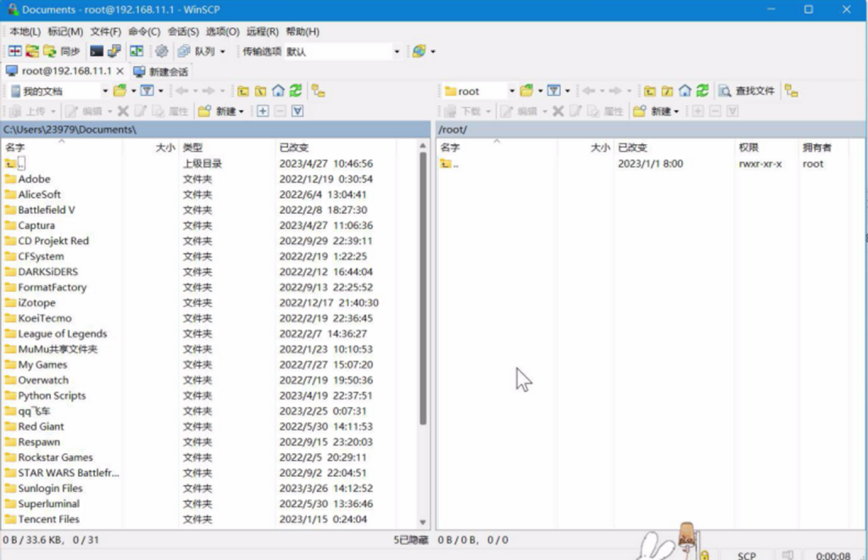Go to remote home directory icon

click(x=685, y=91)
